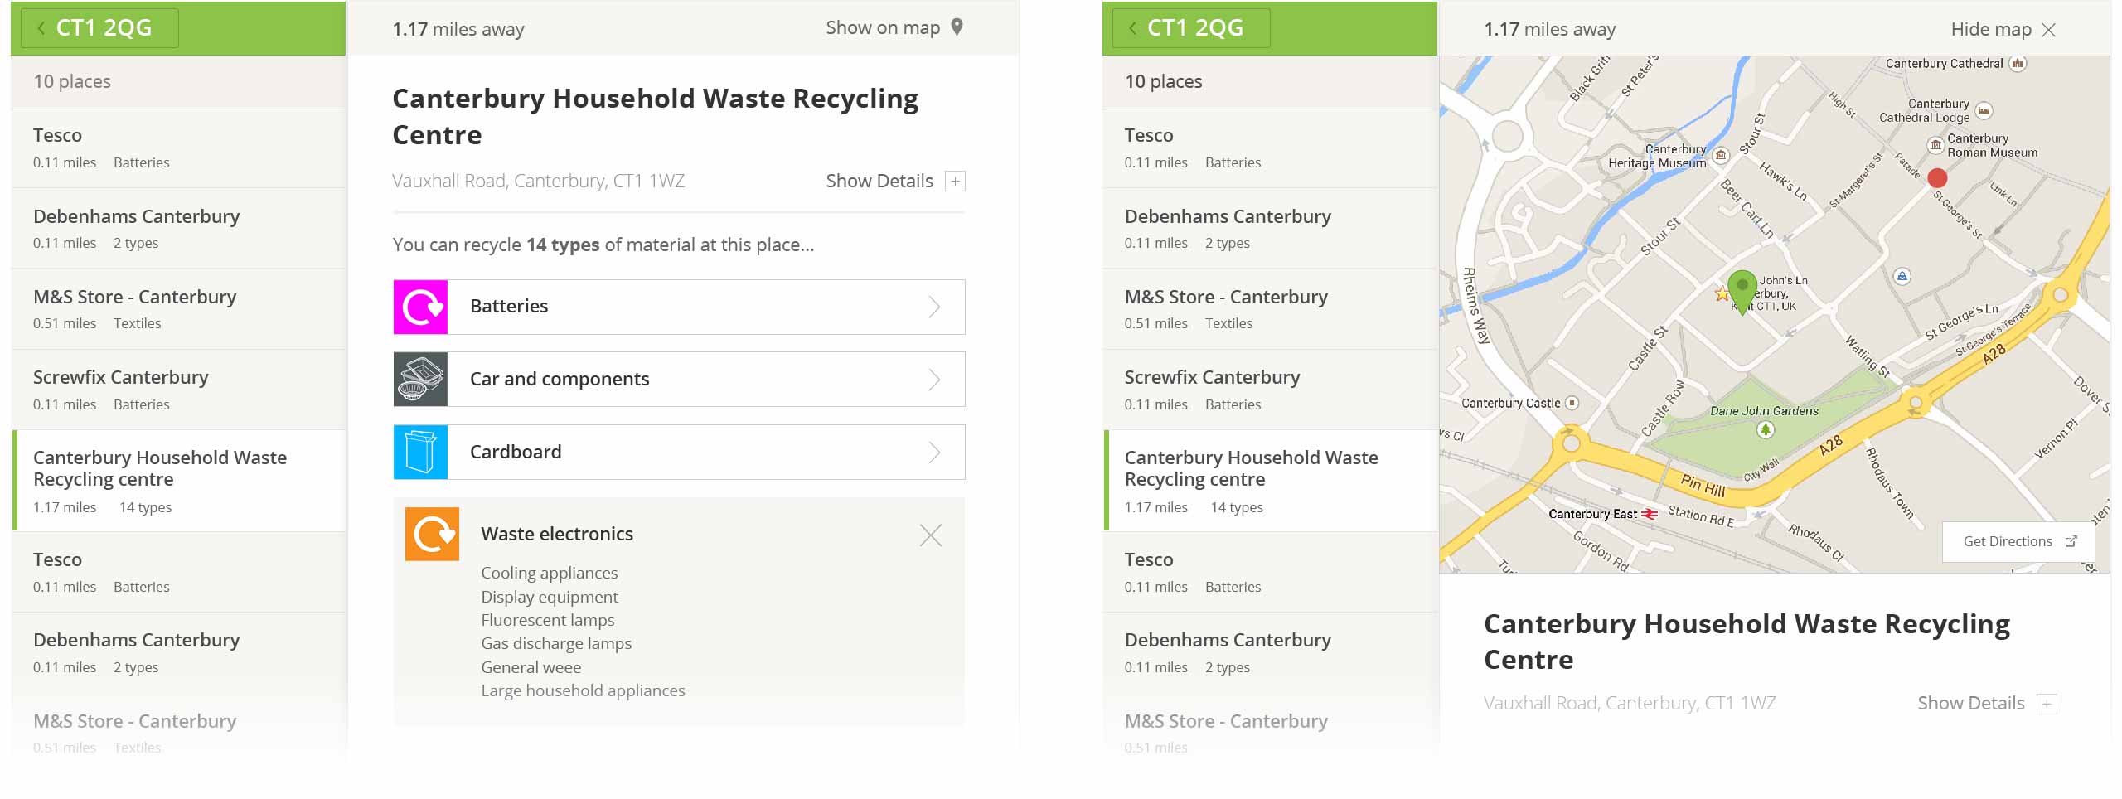Click the blue Cardboard bag icon
The height and width of the screenshot is (799, 2122).
coord(421,453)
